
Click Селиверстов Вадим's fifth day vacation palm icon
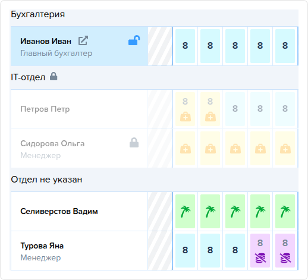click(x=285, y=212)
